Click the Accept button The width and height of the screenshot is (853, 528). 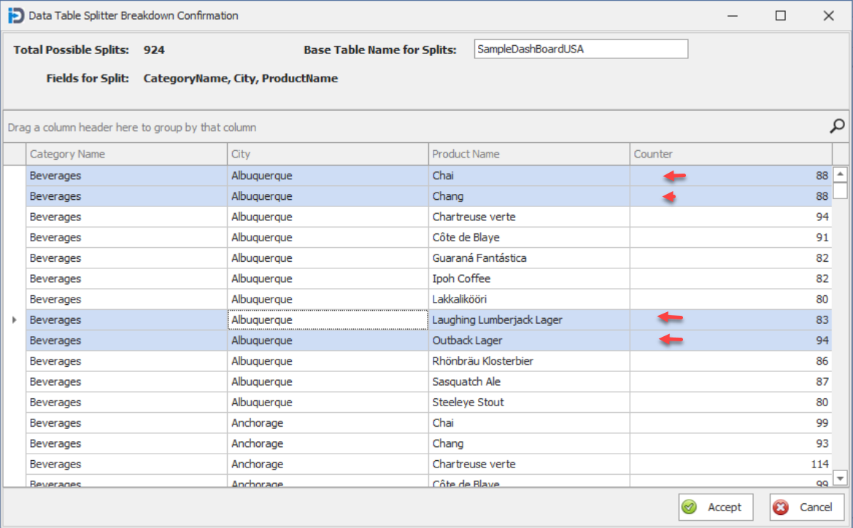(x=715, y=507)
